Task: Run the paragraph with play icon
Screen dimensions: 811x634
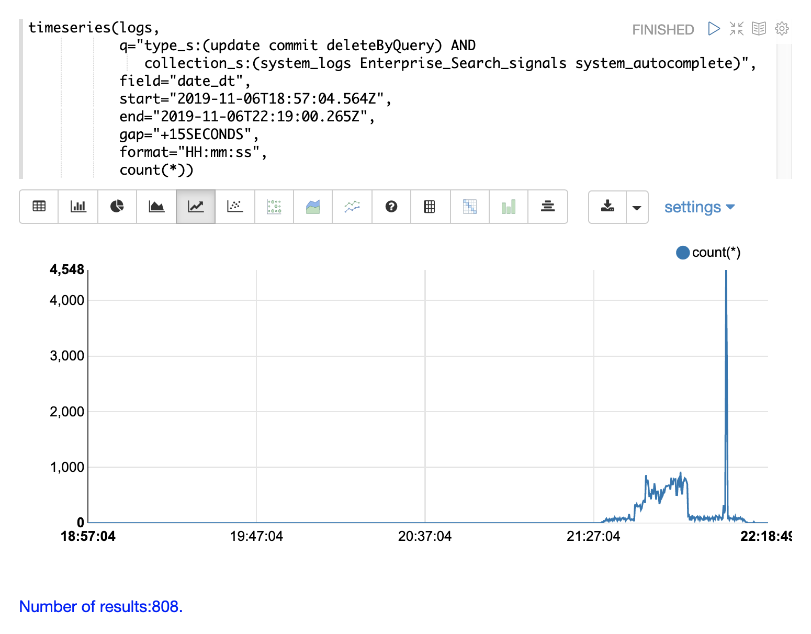Action: [713, 28]
